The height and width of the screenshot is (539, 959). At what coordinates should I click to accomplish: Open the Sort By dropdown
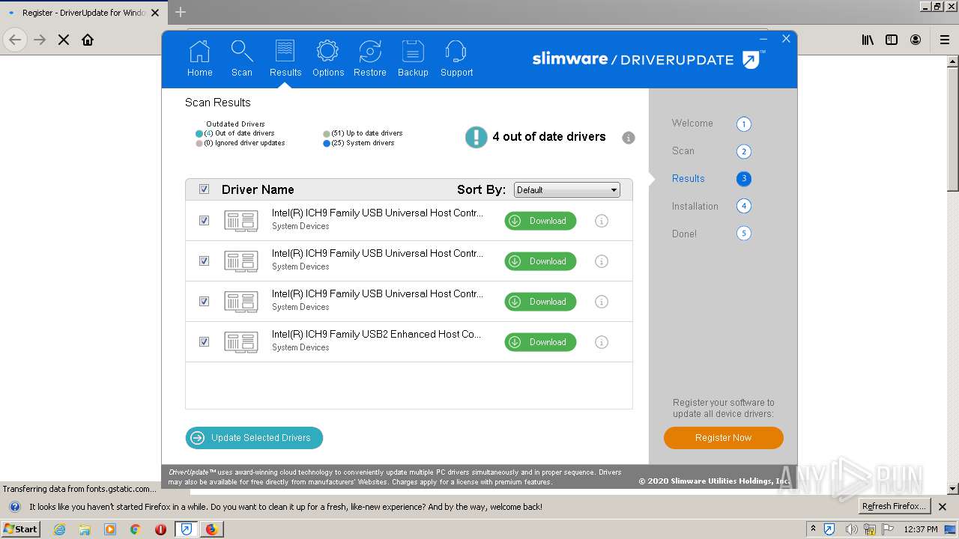[x=566, y=190]
